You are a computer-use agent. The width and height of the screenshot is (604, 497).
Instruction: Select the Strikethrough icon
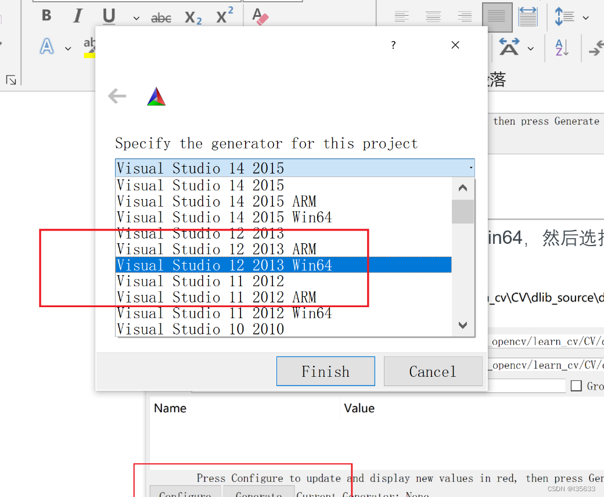161,17
